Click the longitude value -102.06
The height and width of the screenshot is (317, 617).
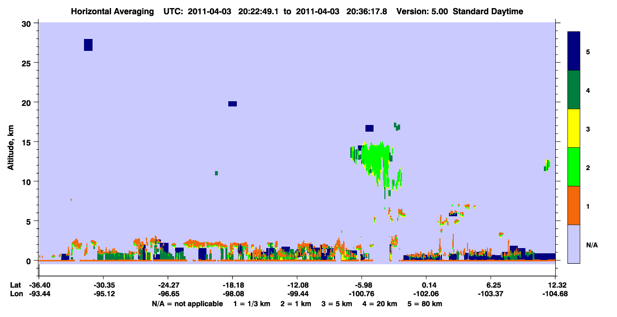[x=426, y=294]
